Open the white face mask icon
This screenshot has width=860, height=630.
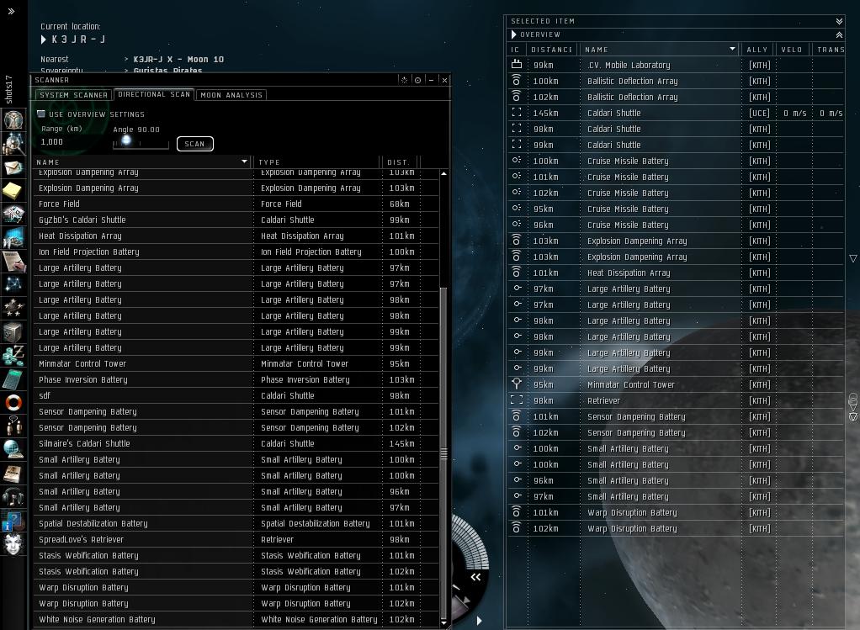pyautogui.click(x=13, y=544)
